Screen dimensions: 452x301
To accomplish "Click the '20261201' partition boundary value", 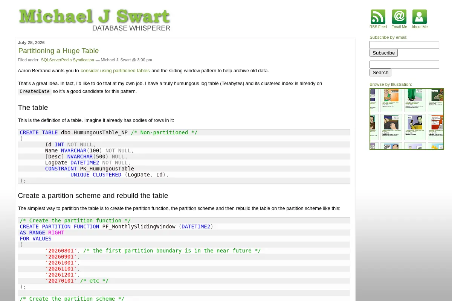I will click(x=61, y=275).
